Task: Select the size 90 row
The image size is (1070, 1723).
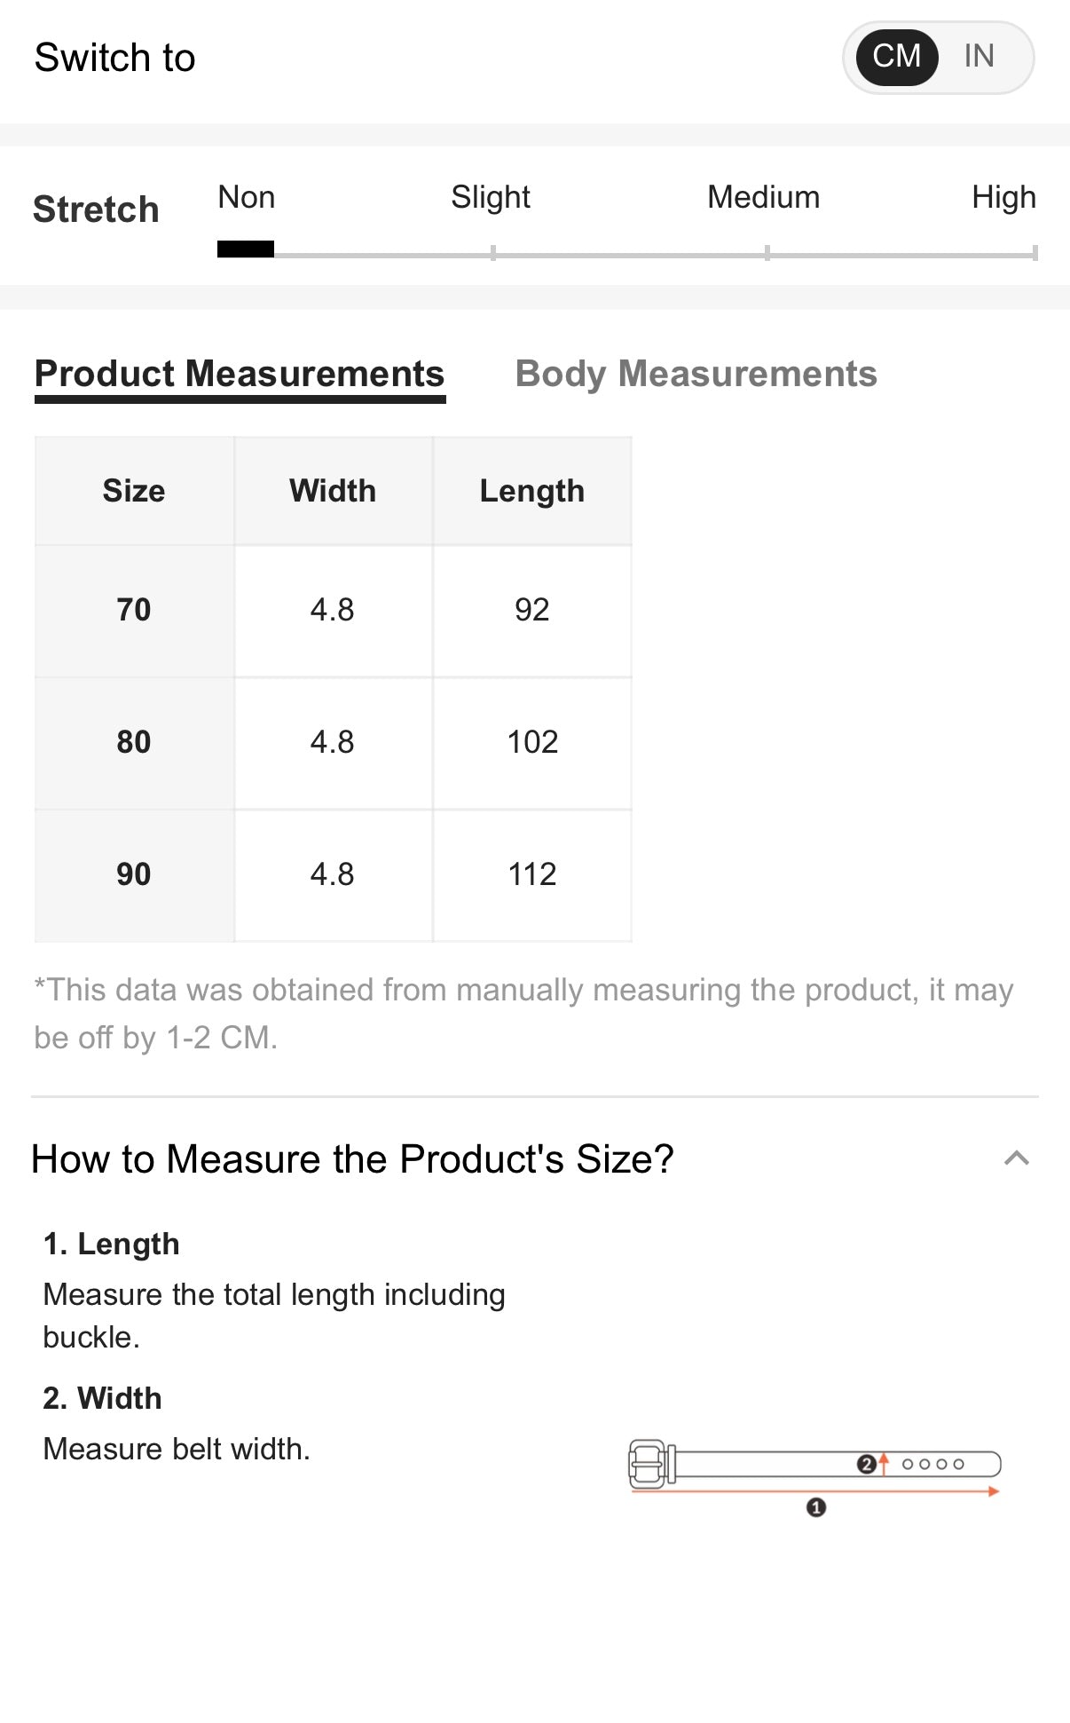Action: 333,875
